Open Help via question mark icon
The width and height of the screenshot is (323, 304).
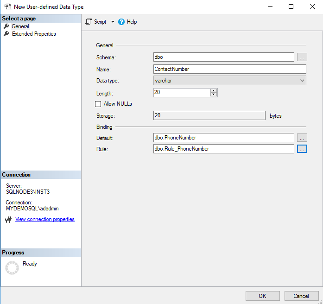point(121,22)
